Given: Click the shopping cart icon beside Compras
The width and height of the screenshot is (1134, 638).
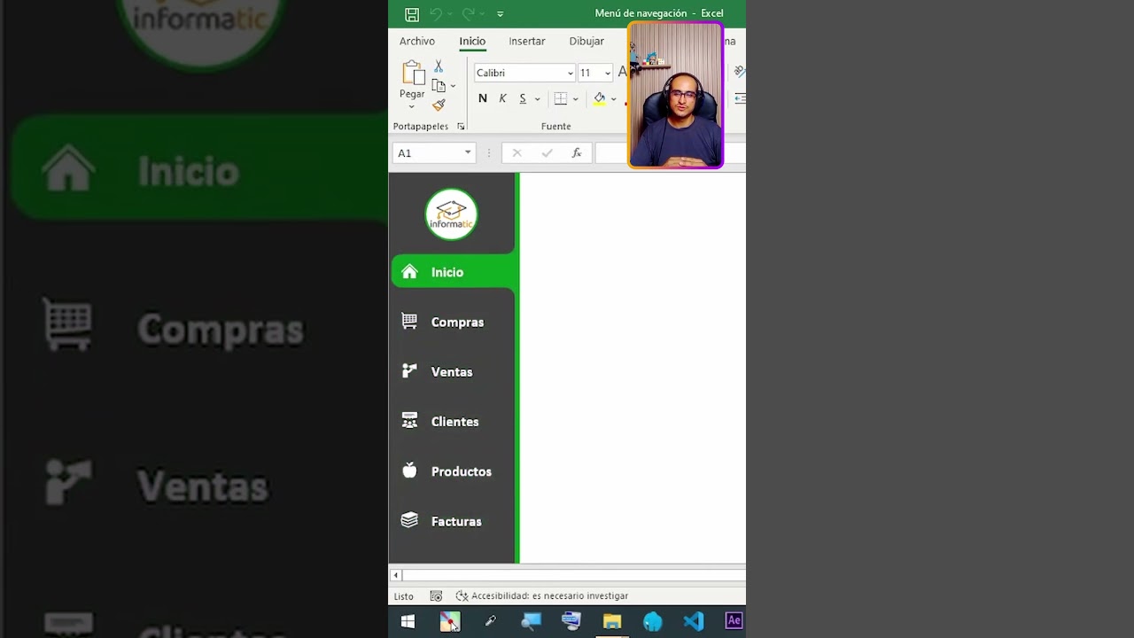Looking at the screenshot, I should (409, 322).
